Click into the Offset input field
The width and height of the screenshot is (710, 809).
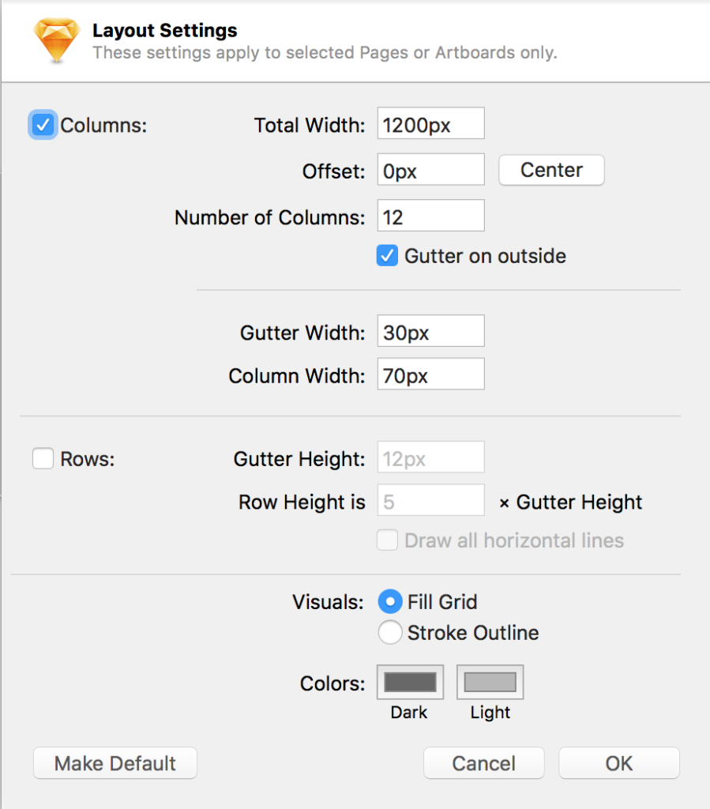(x=430, y=169)
